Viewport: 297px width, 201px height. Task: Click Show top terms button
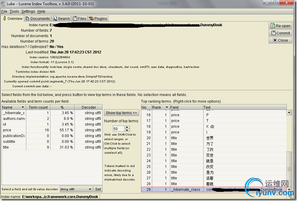[122, 113]
